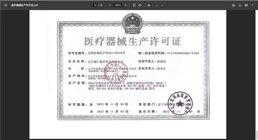
Task: Select the annotation draw tool
Action: pos(149,5)
